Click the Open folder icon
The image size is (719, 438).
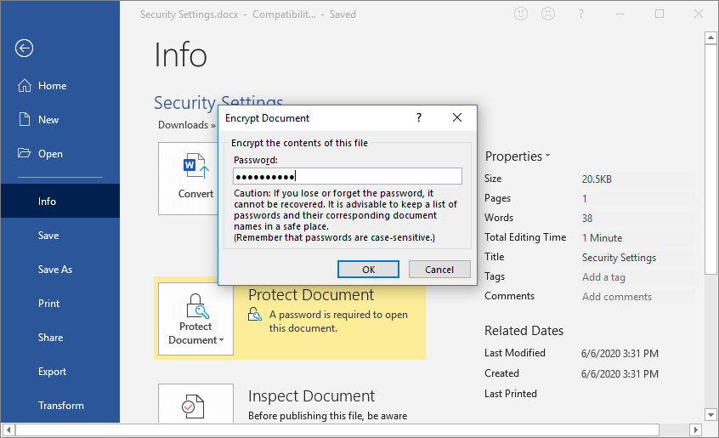(x=24, y=154)
